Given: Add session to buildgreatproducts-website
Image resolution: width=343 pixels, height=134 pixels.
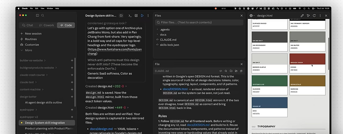Looking at the screenshot, I should [x=72, y=68].
